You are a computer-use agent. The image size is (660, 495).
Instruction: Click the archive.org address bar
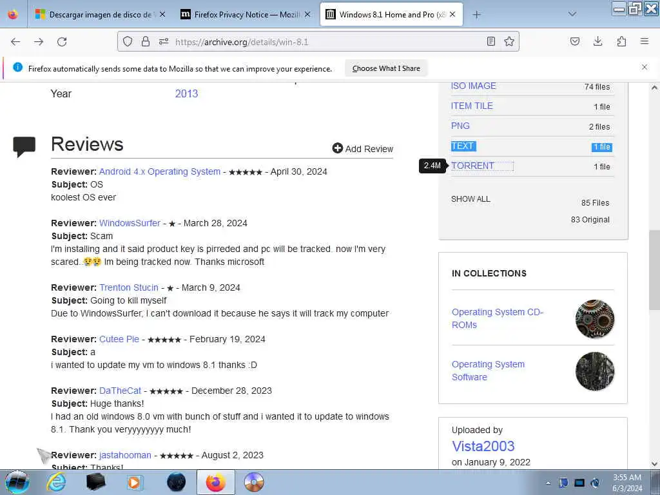318,42
